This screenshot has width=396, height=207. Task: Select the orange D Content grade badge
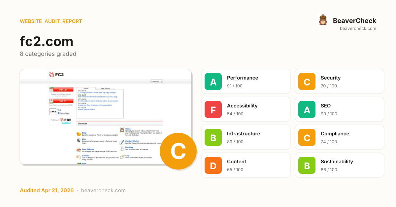coord(213,165)
